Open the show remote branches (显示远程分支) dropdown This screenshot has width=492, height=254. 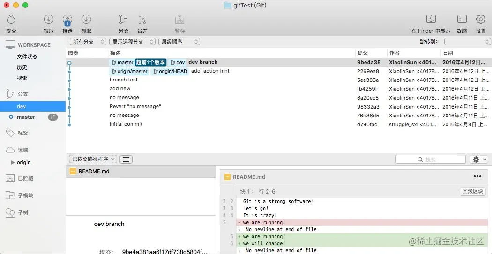pyautogui.click(x=133, y=42)
